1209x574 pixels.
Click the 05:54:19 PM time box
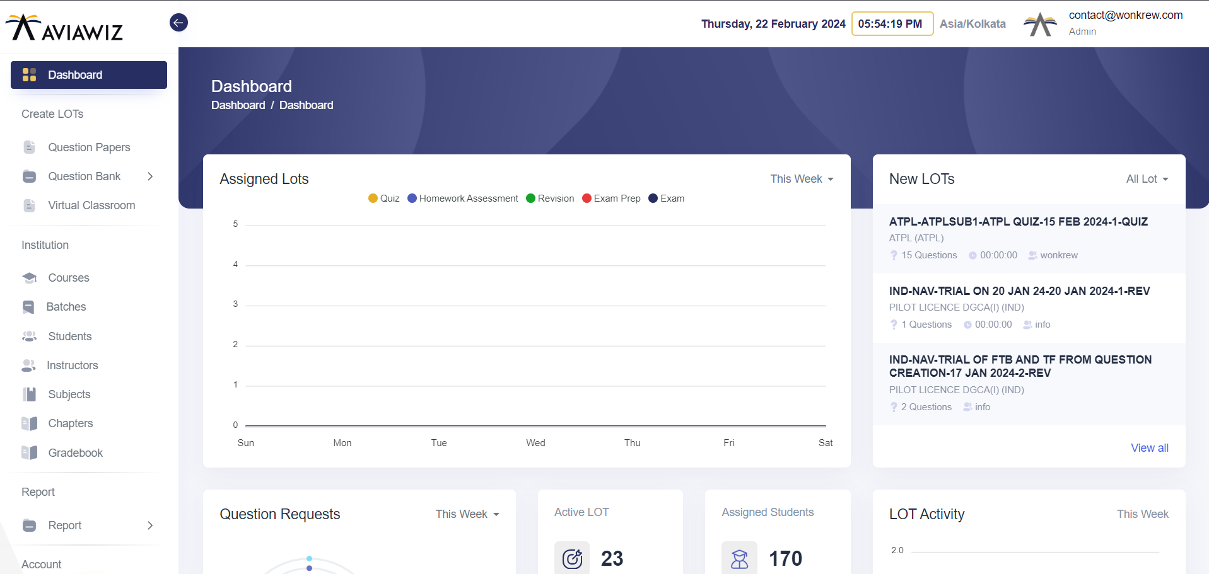tap(892, 24)
